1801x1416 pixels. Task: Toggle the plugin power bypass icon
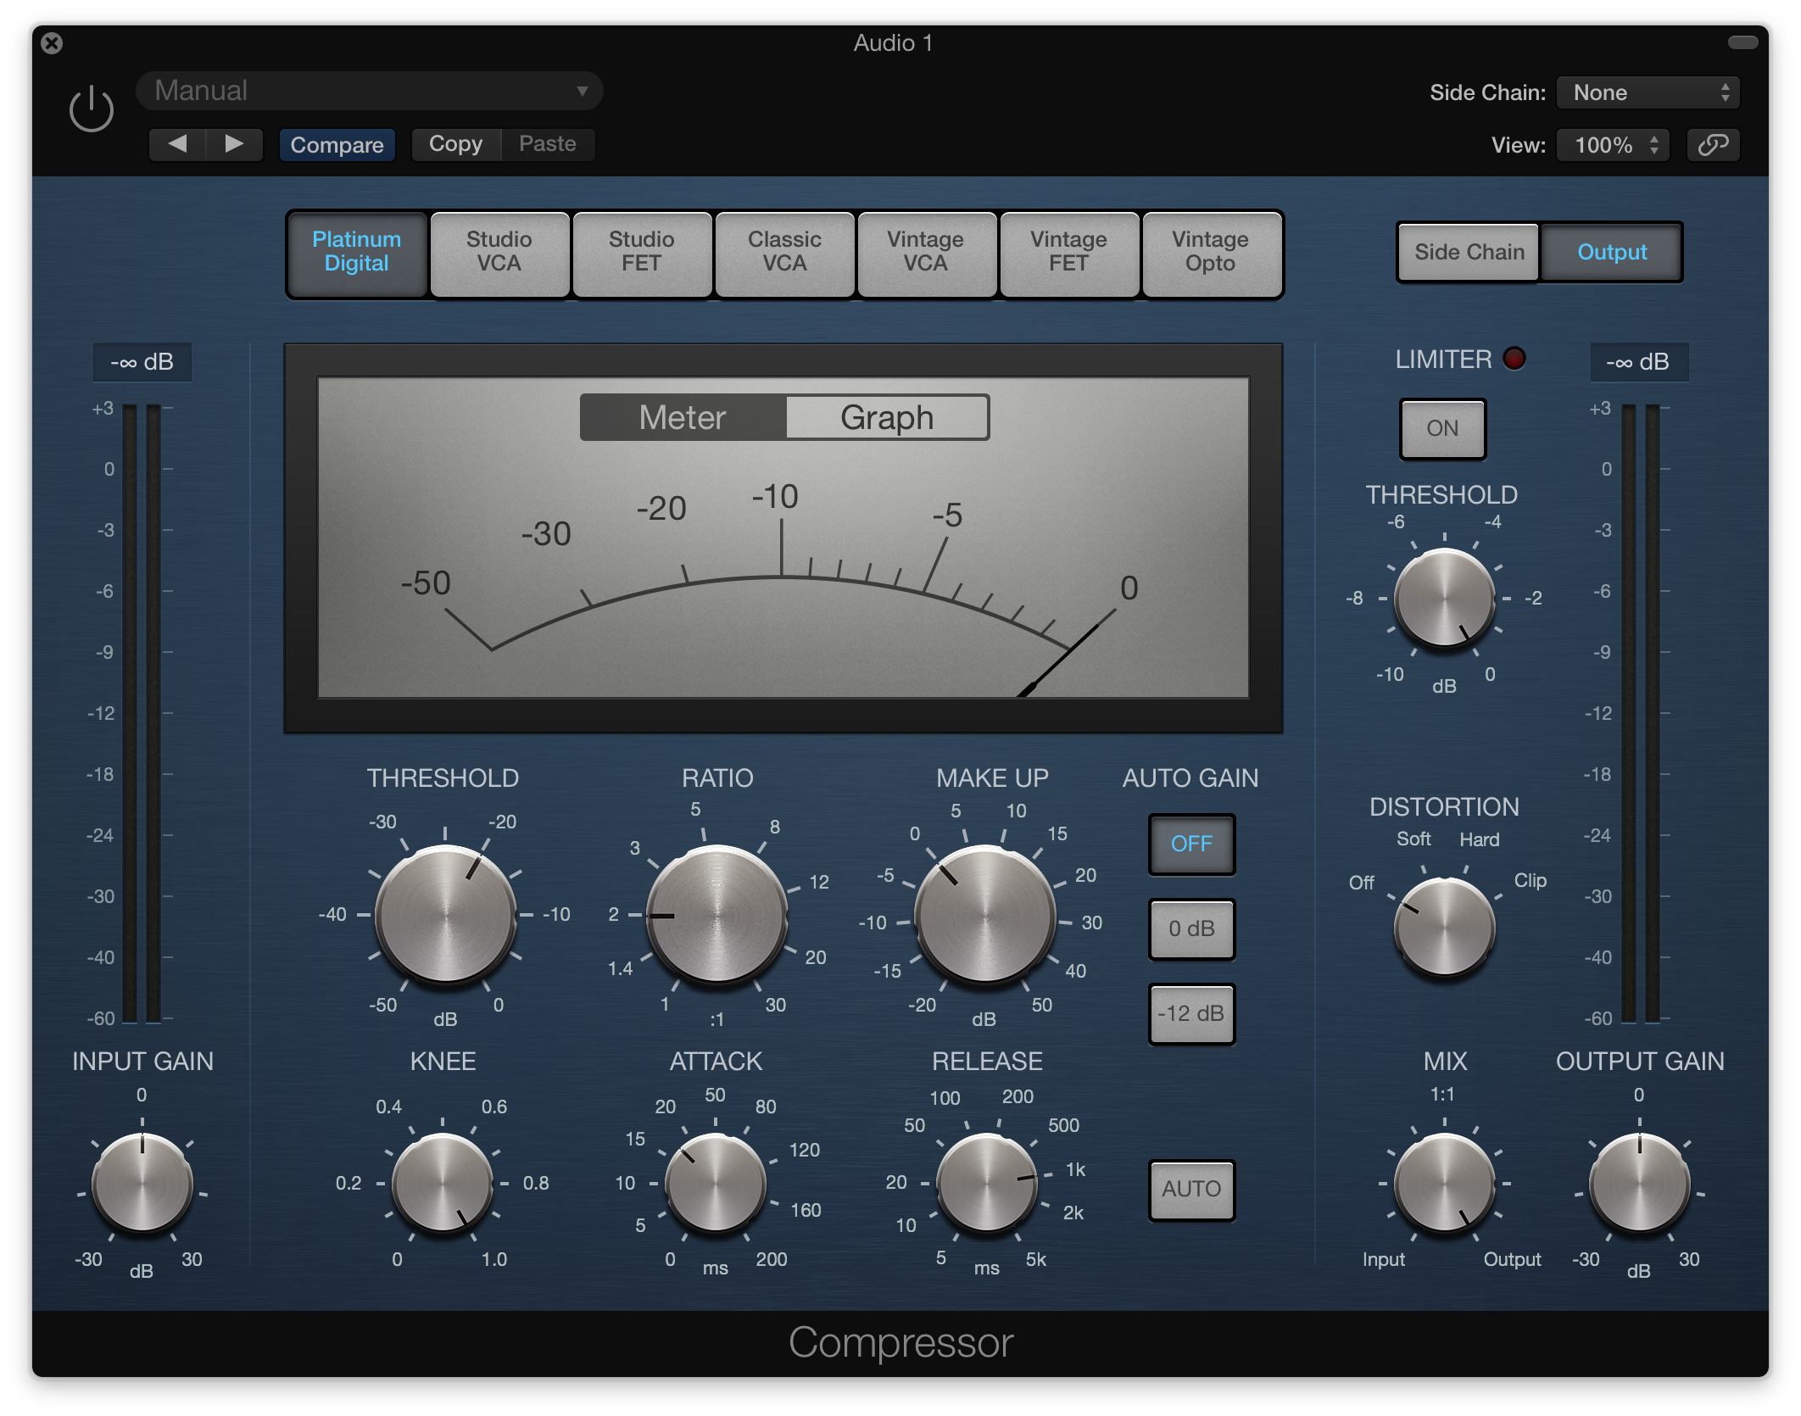[x=92, y=109]
